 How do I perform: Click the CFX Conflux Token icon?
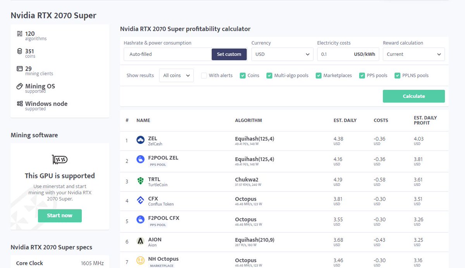(141, 201)
